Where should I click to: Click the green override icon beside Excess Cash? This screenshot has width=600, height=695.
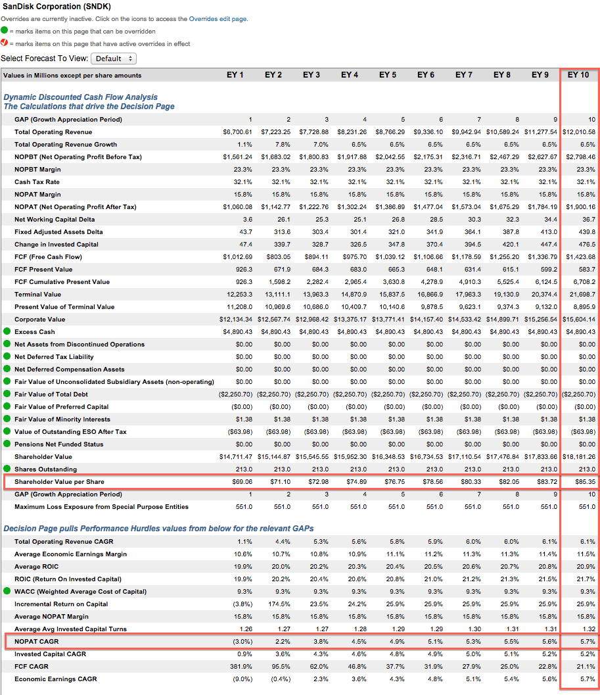[7, 331]
